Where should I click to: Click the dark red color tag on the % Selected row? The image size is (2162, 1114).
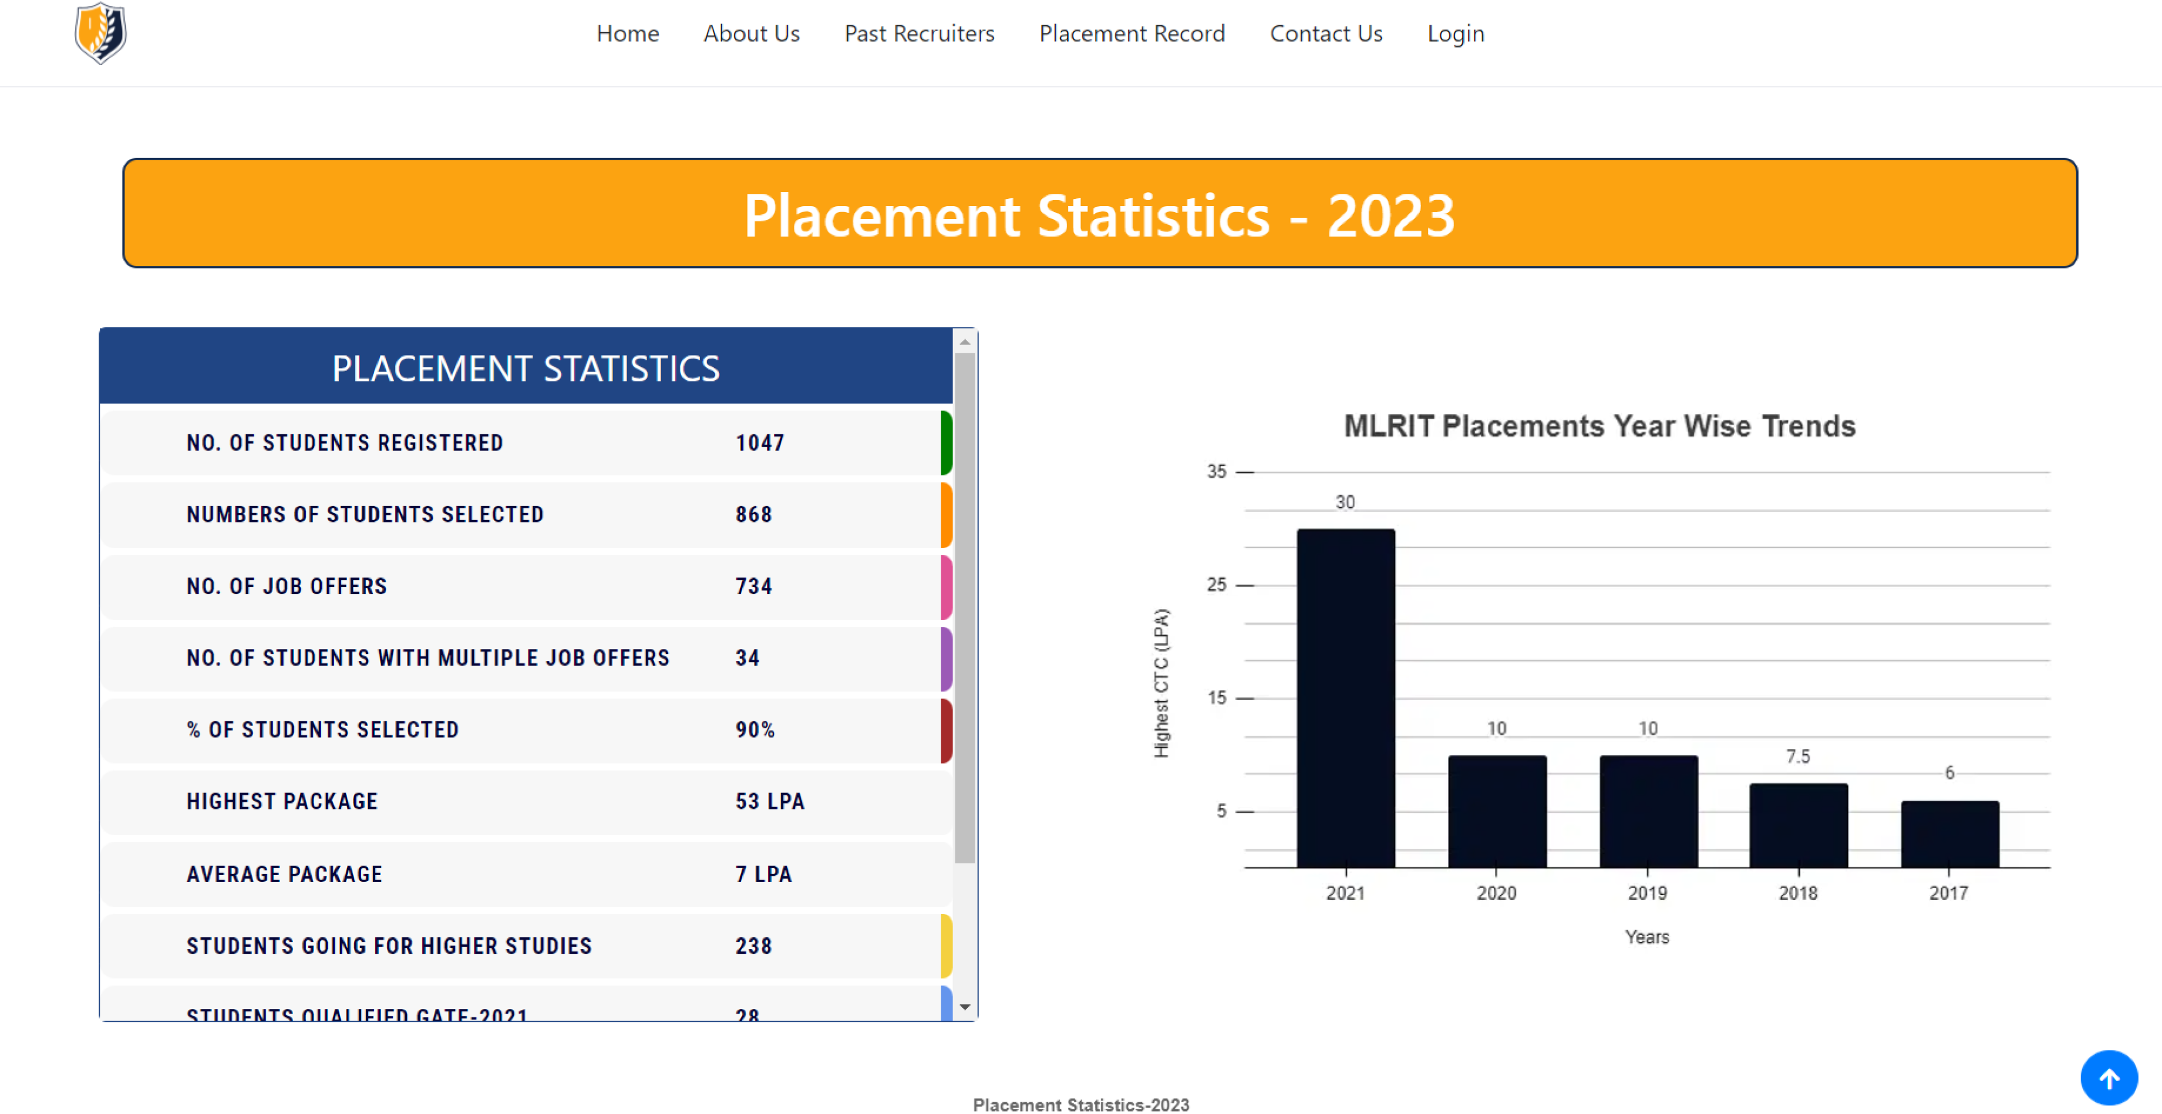[x=947, y=731]
